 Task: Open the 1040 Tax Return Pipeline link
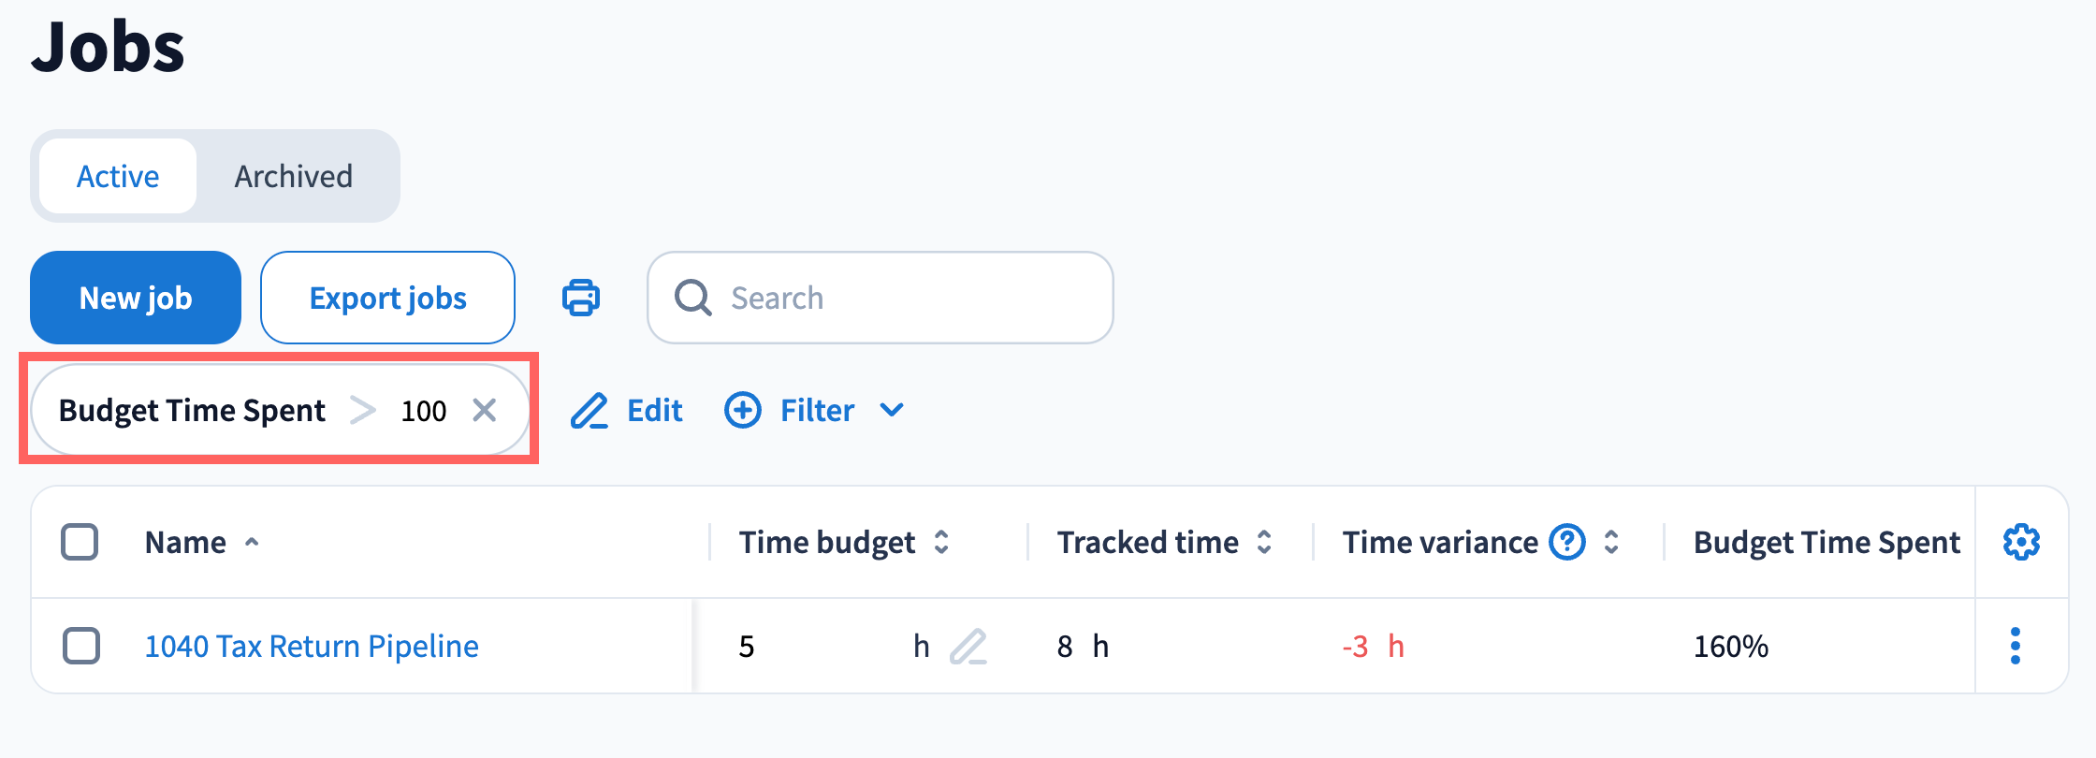point(312,646)
